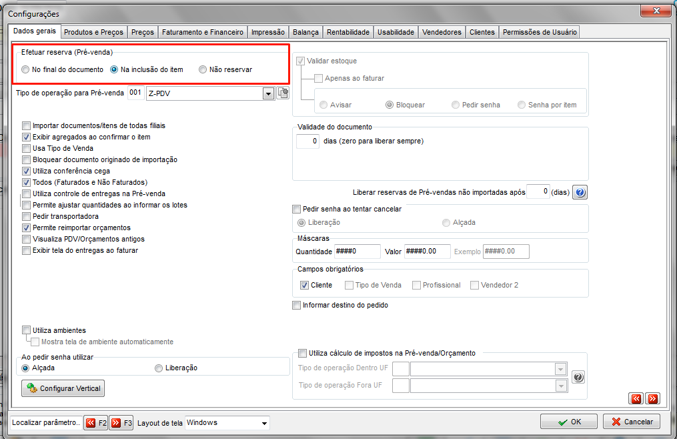
Task: Click the help icon beside Tipo de operação UF
Action: click(x=578, y=377)
